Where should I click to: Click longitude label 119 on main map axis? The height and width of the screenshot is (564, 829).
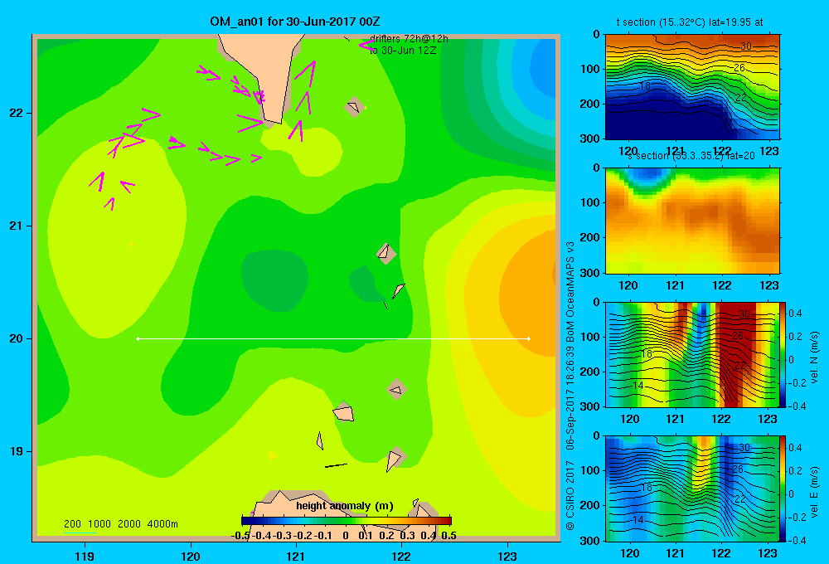tap(85, 556)
